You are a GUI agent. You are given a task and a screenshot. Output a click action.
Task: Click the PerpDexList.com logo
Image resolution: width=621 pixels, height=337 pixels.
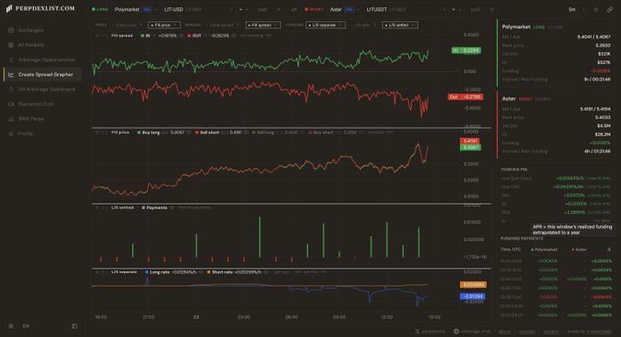[40, 8]
